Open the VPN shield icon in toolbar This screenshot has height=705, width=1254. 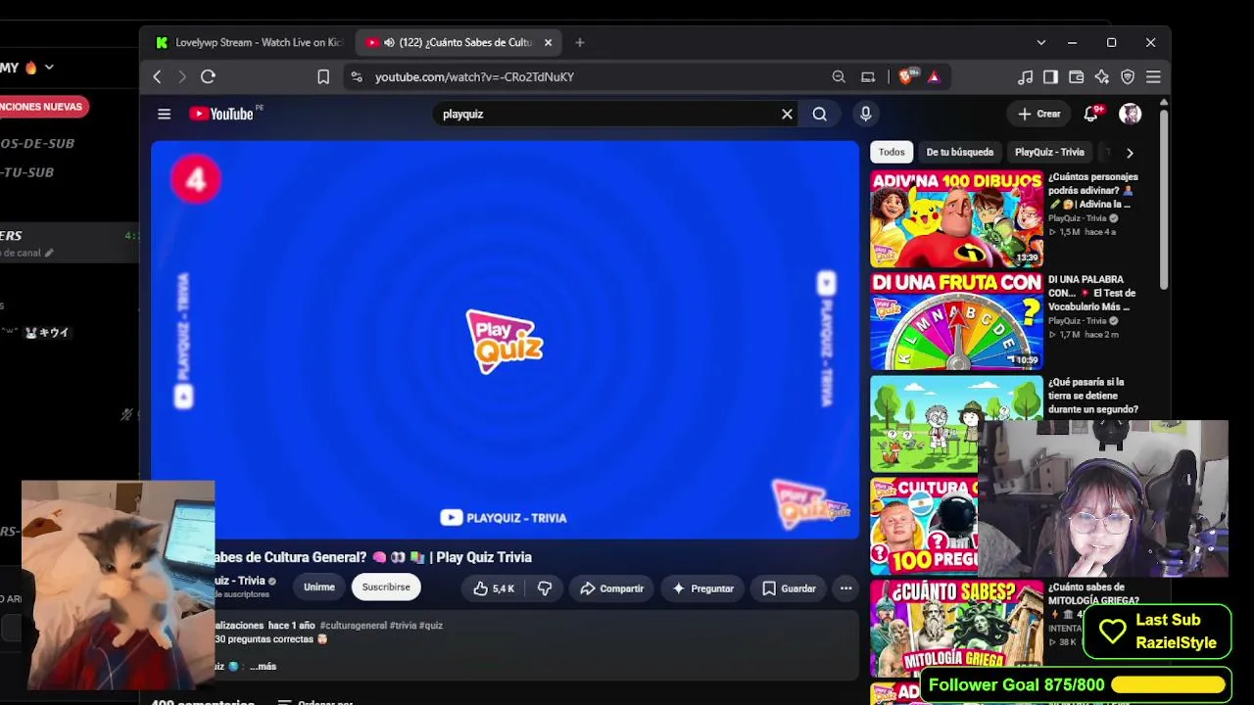click(1128, 76)
